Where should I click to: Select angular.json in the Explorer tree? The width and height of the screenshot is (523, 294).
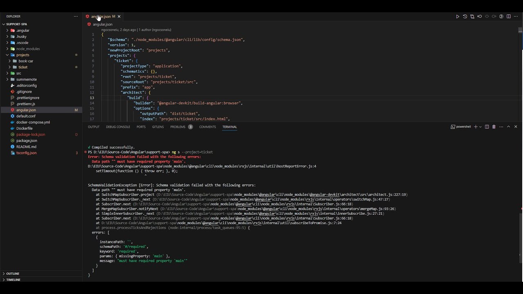click(x=41, y=110)
